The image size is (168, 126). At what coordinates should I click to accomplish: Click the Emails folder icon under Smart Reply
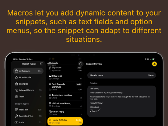pyautogui.click(x=50, y=114)
